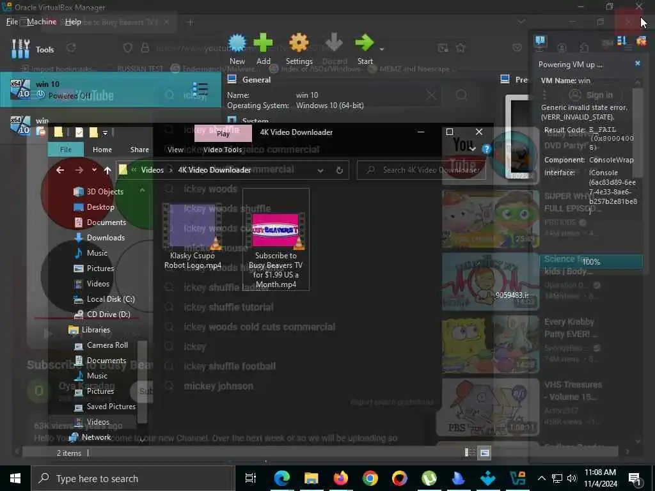Open the win 10 VM details menu icon
Image resolution: width=655 pixels, height=491 pixels.
pos(200,89)
